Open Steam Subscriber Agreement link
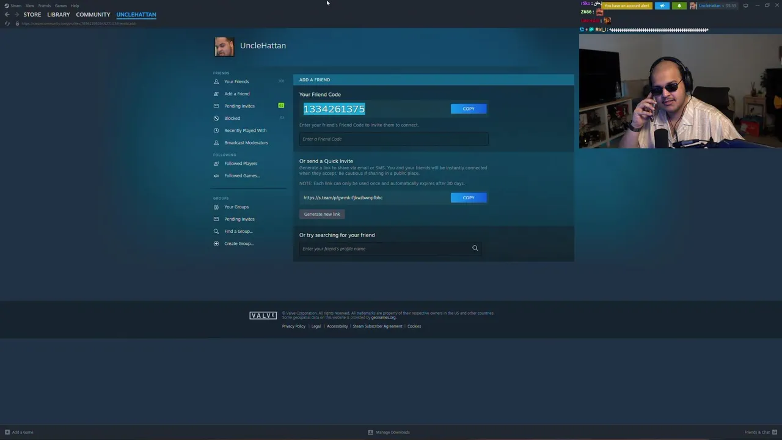 point(378,326)
